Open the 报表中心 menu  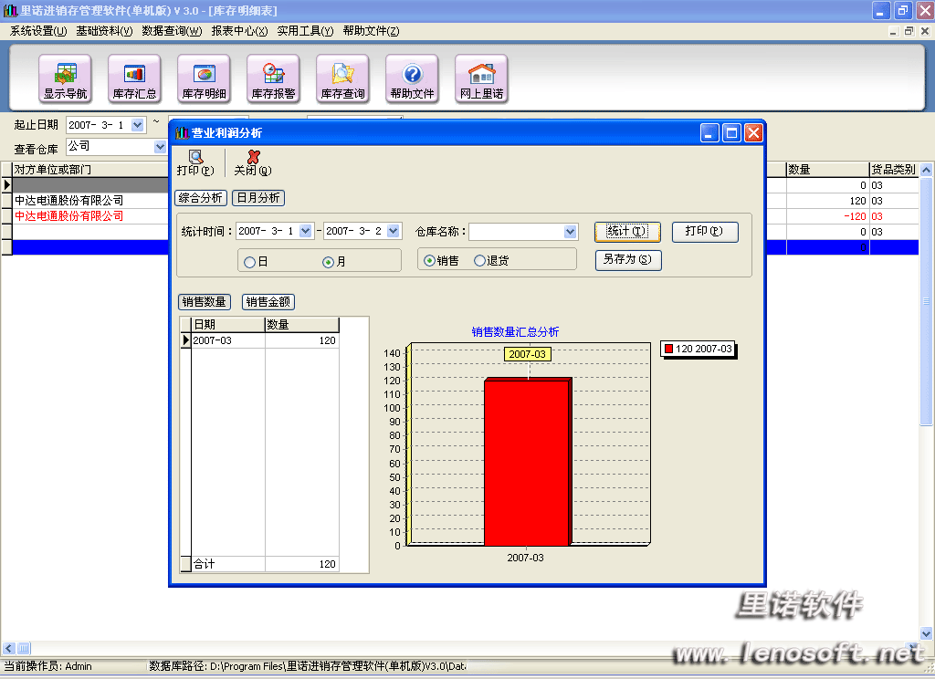[x=239, y=31]
